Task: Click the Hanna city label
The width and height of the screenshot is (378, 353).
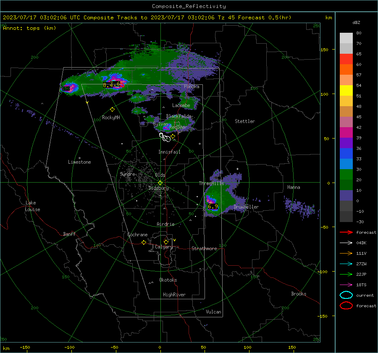Action: point(294,187)
